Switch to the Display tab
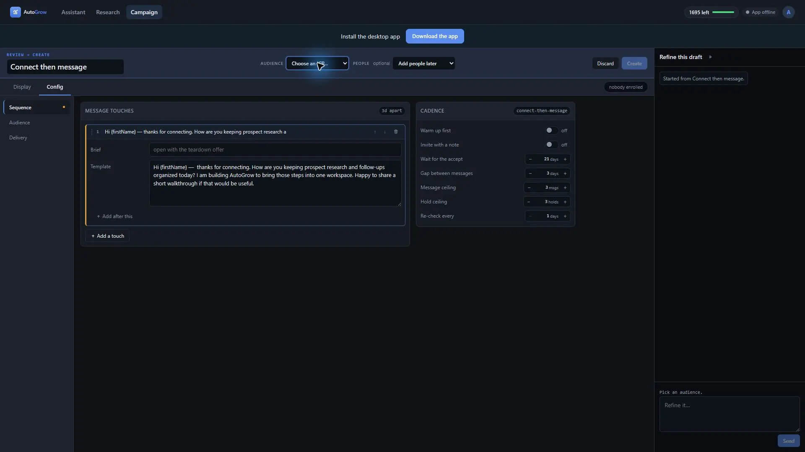The image size is (805, 452). (x=22, y=87)
